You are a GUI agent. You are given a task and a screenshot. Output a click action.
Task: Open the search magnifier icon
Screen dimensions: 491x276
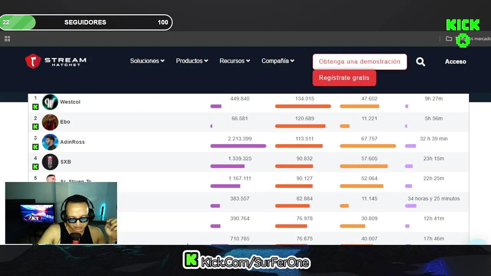421,62
